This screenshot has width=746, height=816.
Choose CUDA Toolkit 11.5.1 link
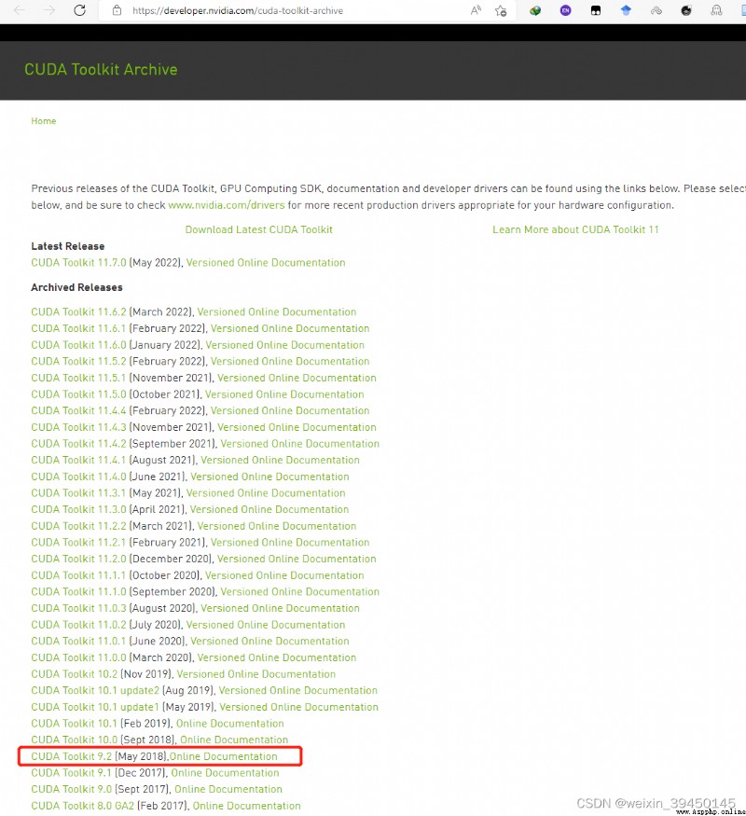pyautogui.click(x=78, y=378)
